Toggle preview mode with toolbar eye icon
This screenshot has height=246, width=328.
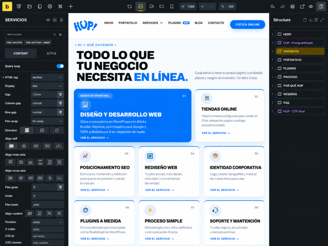coord(311,6)
